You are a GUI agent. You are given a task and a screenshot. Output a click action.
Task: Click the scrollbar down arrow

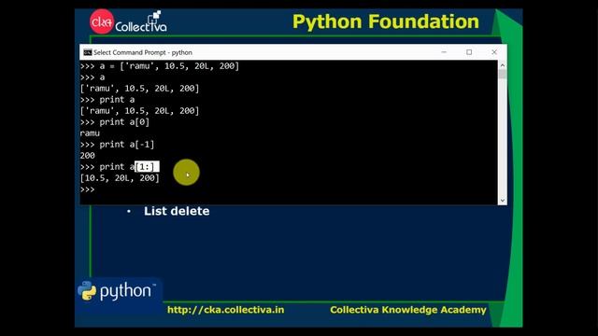tap(503, 201)
